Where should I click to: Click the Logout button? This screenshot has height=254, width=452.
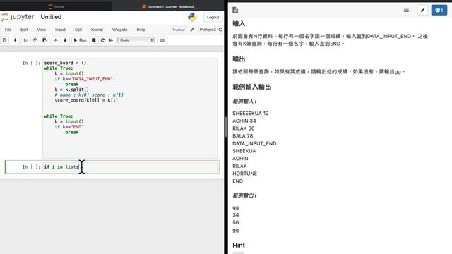pyautogui.click(x=213, y=17)
